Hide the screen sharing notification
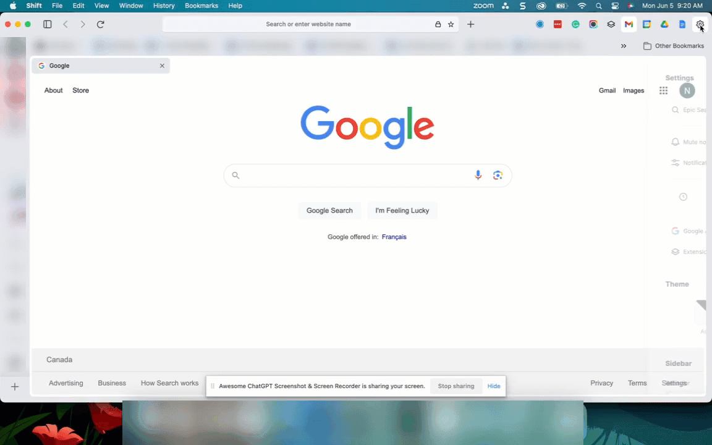Screen dimensions: 712x445 point(494,386)
